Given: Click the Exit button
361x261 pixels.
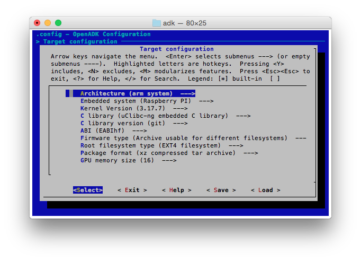Looking at the screenshot, I should click(x=132, y=190).
